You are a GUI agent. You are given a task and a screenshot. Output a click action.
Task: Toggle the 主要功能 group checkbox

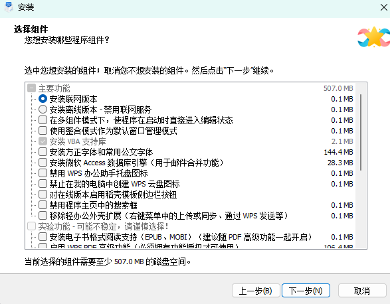tap(31, 88)
